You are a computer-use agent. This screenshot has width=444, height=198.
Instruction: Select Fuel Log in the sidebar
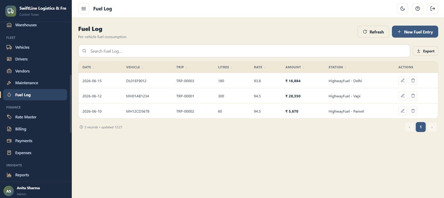coord(35,95)
